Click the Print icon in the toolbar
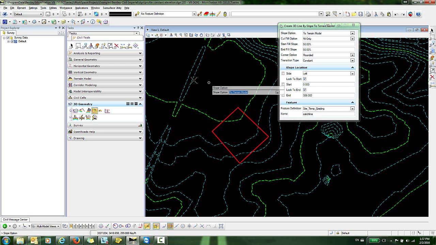This screenshot has width=436, height=245. [x=369, y=14]
